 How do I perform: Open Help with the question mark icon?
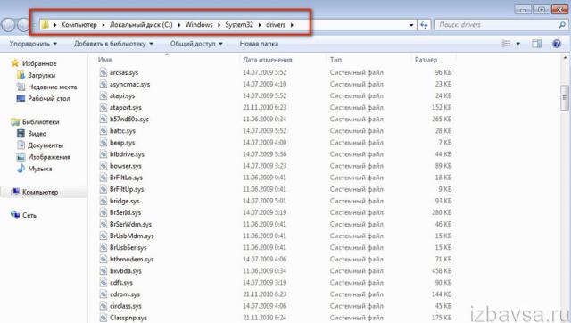click(557, 44)
